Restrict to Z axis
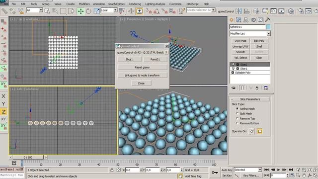The height and width of the screenshot is (179, 318). [3, 111]
